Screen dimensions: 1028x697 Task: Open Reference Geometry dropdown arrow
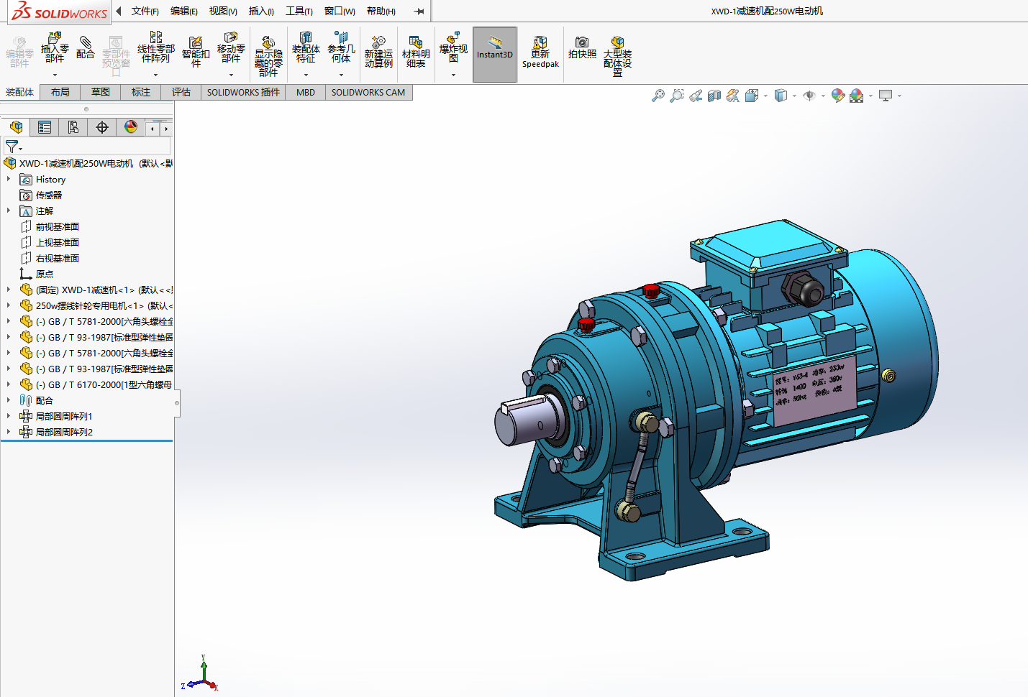coord(341,75)
